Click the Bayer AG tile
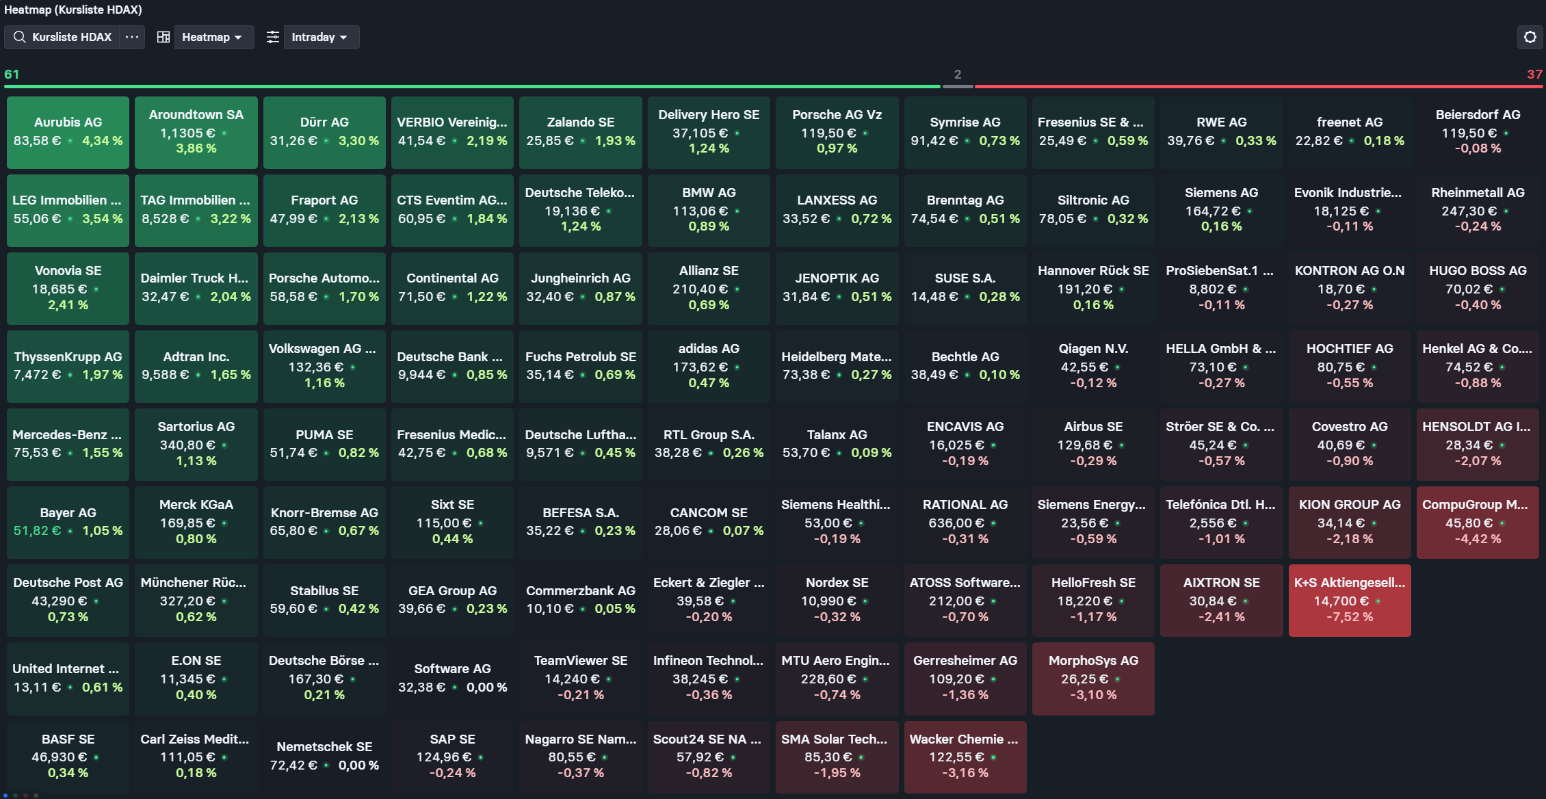 [x=68, y=523]
